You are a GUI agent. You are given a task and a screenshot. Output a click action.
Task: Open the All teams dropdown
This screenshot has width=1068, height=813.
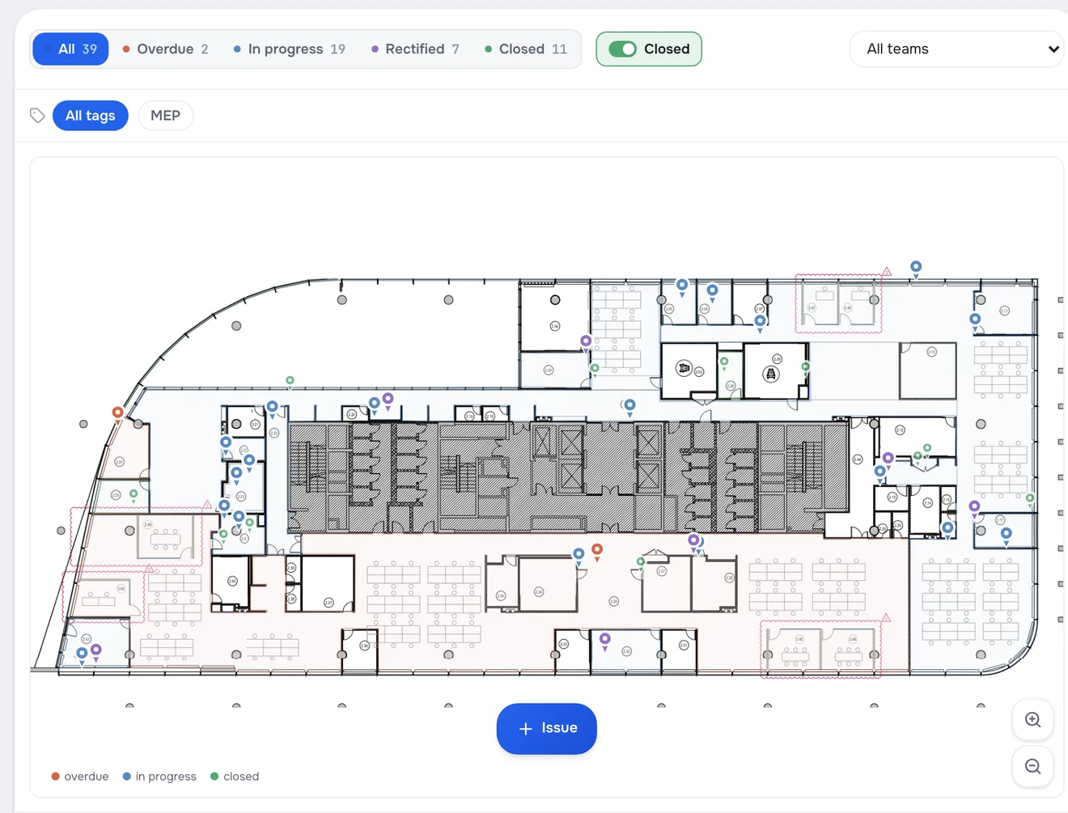pos(959,49)
